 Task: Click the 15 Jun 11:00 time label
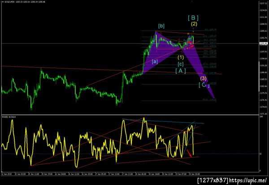[34, 174]
